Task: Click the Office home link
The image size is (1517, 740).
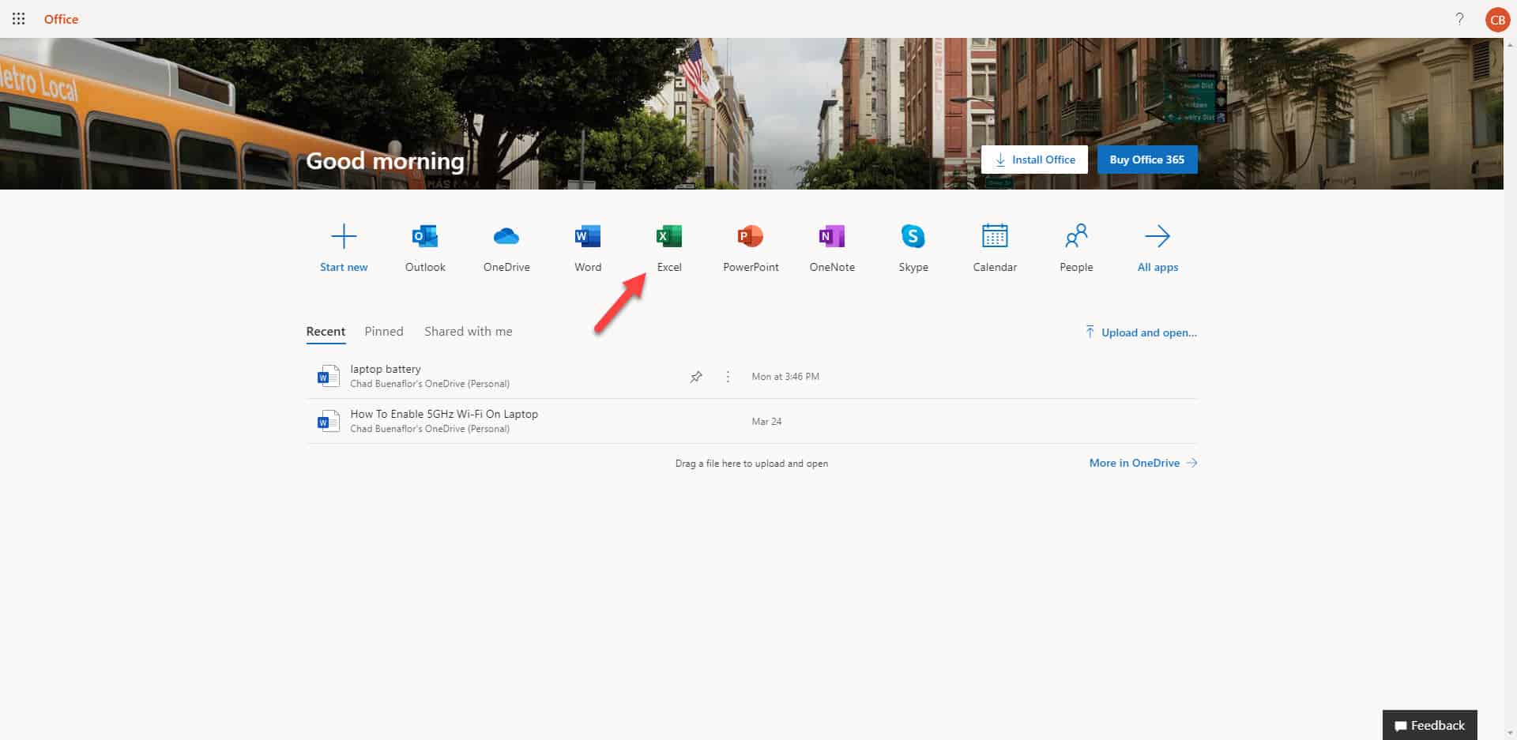Action: click(61, 19)
